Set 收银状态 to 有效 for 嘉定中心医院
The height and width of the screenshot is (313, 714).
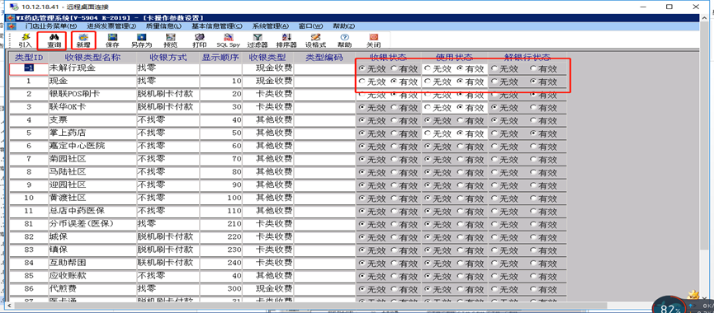pyautogui.click(x=395, y=147)
